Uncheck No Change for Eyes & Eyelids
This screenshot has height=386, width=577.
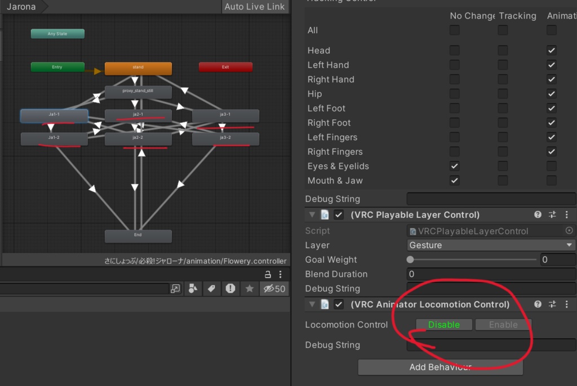click(455, 166)
